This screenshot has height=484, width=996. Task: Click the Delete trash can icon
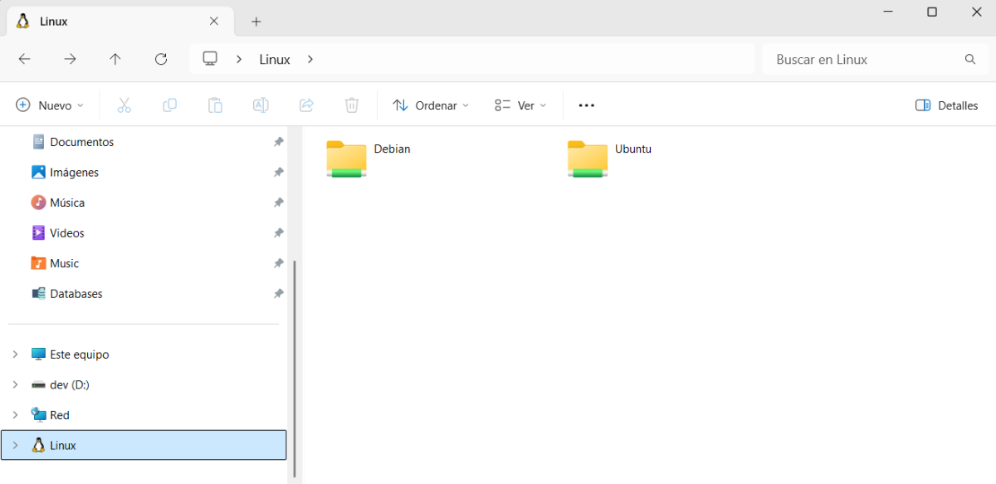pyautogui.click(x=352, y=105)
